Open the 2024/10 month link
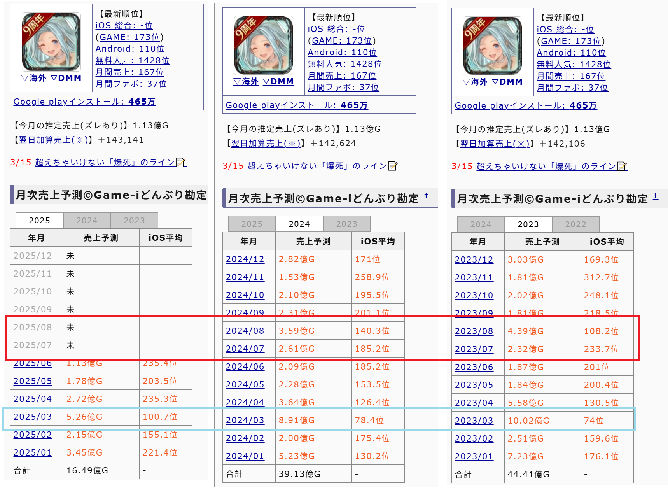 point(245,295)
